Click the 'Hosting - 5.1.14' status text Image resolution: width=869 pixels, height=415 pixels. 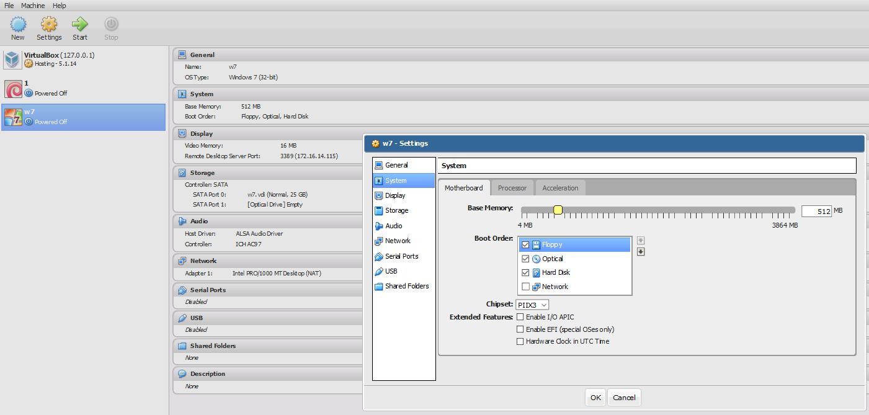(55, 64)
